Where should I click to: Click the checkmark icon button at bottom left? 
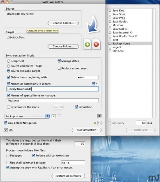tap(6, 130)
